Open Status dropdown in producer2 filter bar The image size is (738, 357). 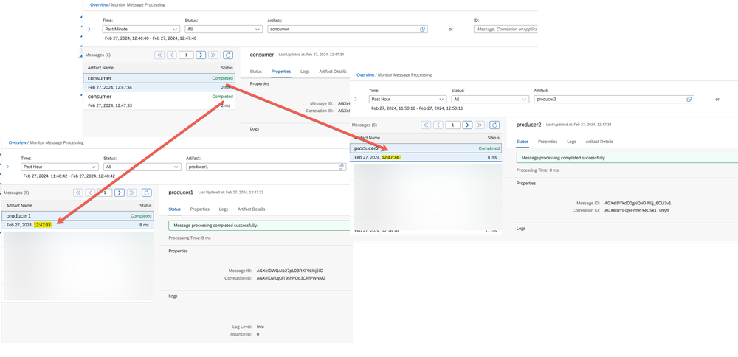[489, 99]
